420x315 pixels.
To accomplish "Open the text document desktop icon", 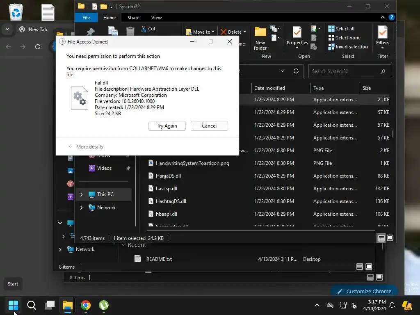I will coord(48,12).
